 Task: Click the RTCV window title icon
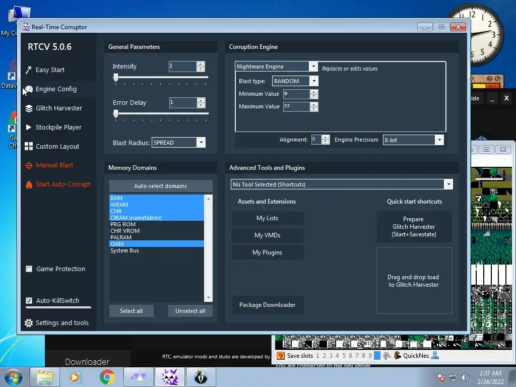(25, 27)
